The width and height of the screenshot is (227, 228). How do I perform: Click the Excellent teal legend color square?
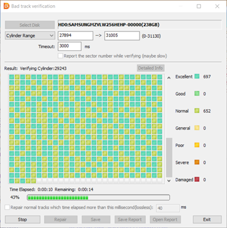point(197,76)
